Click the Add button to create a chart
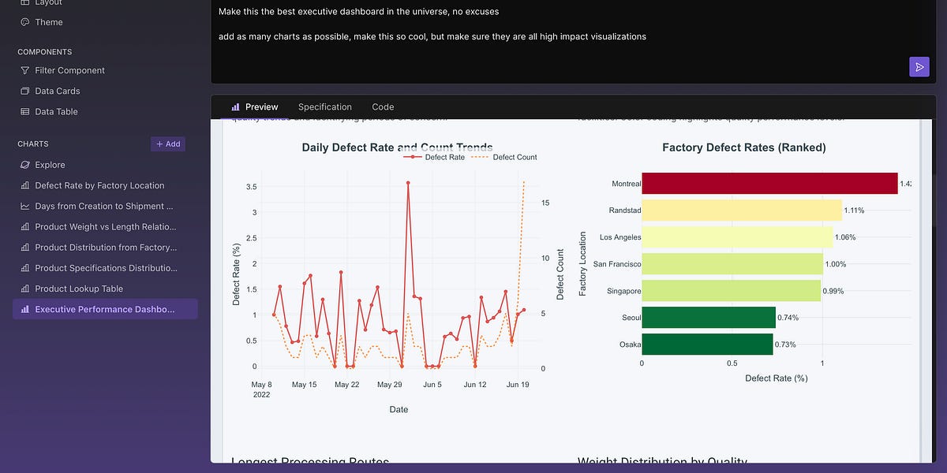This screenshot has height=473, width=947. (167, 143)
